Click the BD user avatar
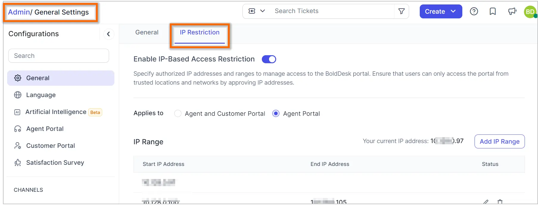The image size is (538, 206). [x=530, y=12]
